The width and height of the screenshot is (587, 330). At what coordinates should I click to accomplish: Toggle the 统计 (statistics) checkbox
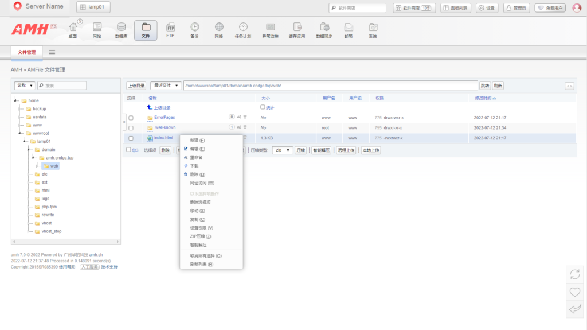263,107
